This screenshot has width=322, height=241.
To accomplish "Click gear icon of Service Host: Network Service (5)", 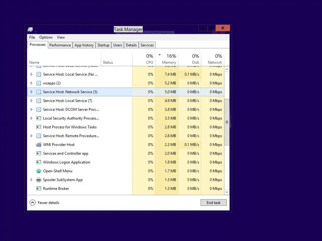I will click(x=39, y=92).
